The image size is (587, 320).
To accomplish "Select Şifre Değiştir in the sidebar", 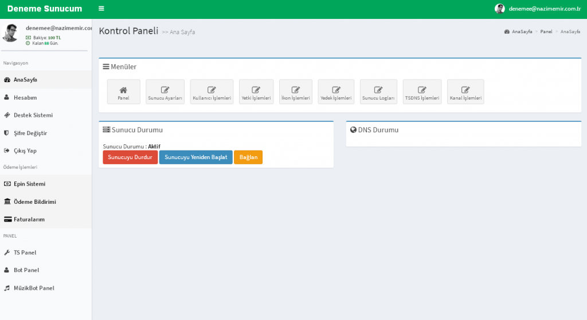I will point(46,133).
